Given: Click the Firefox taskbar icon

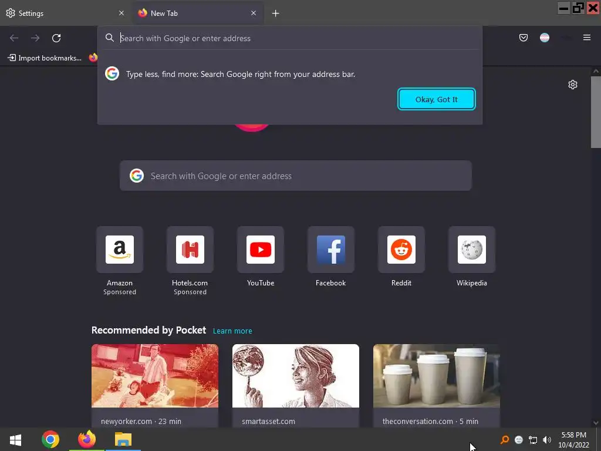Looking at the screenshot, I should tap(87, 439).
